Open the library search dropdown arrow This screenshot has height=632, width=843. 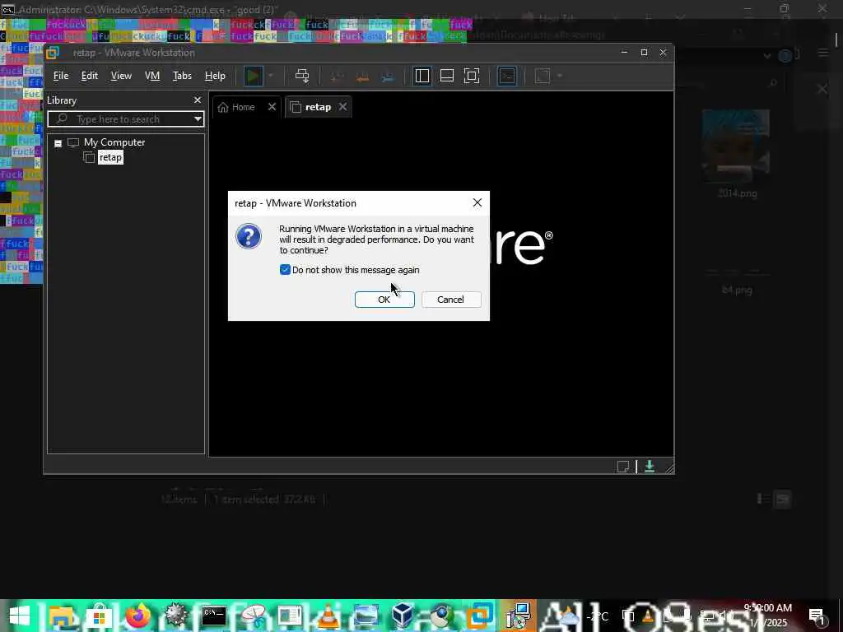(x=198, y=119)
